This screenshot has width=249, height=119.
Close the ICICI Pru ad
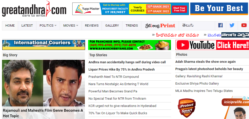[x=247, y=98]
